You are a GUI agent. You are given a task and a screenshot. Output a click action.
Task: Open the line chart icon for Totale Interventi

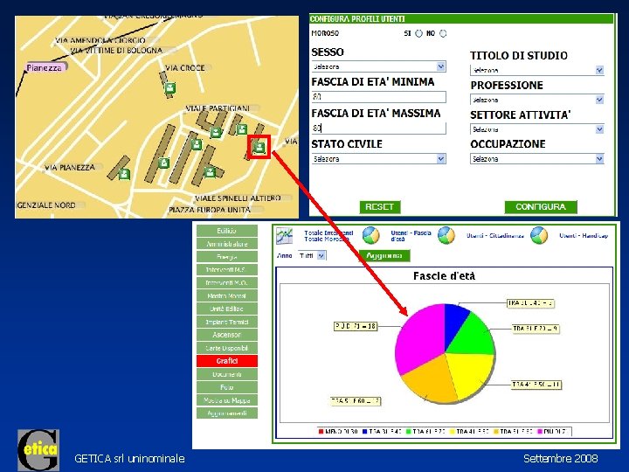tap(285, 236)
